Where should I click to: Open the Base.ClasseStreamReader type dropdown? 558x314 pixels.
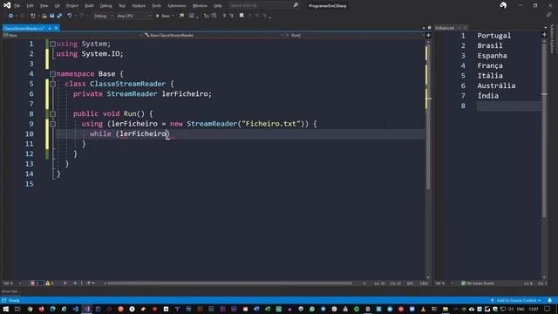point(214,35)
